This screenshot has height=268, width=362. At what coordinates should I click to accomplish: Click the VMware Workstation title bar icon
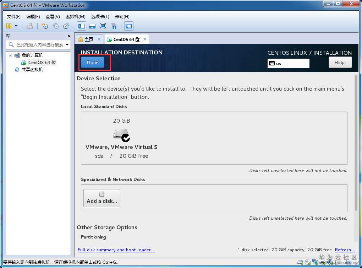[x=6, y=5]
